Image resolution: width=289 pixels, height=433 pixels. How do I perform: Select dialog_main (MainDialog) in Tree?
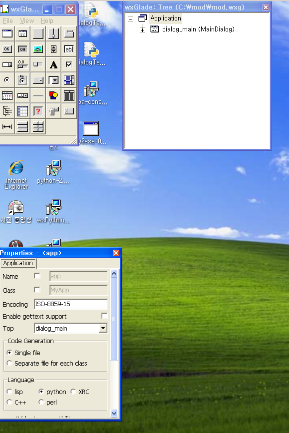click(x=198, y=29)
